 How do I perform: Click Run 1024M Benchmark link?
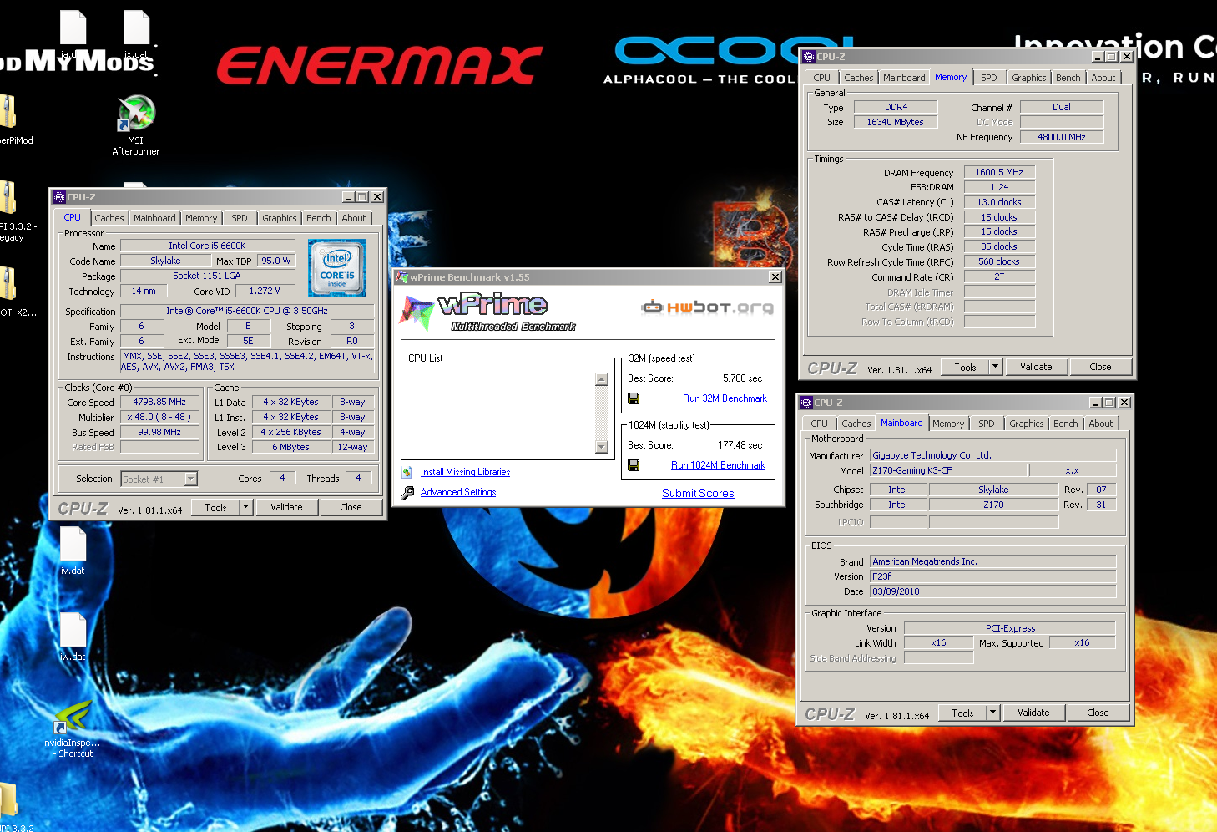coord(718,465)
